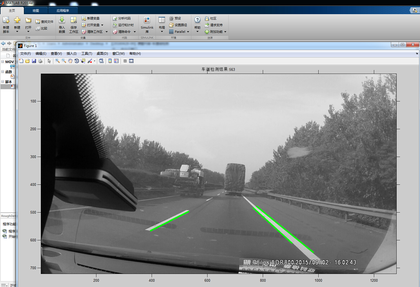Screen dimensions: 420x287
Task: Open a file via Figure toolbar folder icon
Action: [x=27, y=61]
